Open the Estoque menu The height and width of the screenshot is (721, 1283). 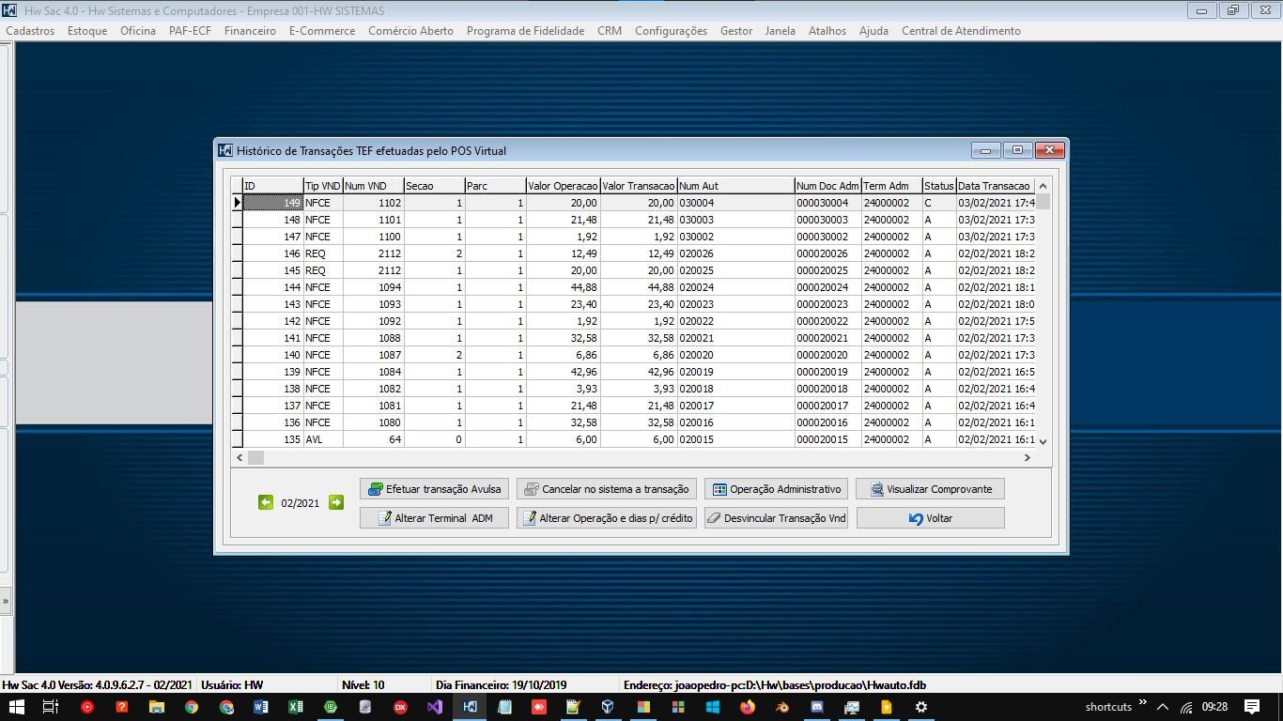tap(87, 31)
